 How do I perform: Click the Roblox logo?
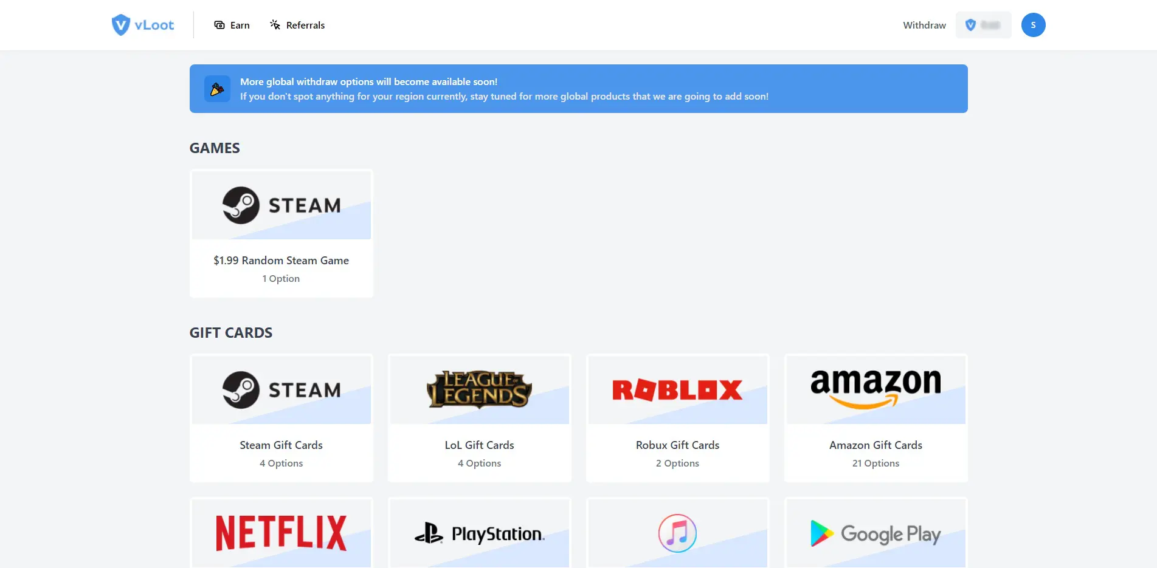(677, 390)
